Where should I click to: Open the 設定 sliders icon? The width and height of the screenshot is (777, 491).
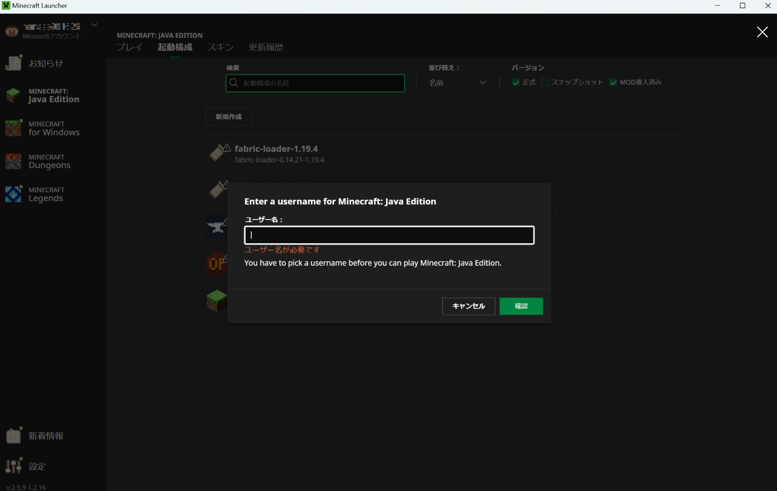tap(14, 465)
